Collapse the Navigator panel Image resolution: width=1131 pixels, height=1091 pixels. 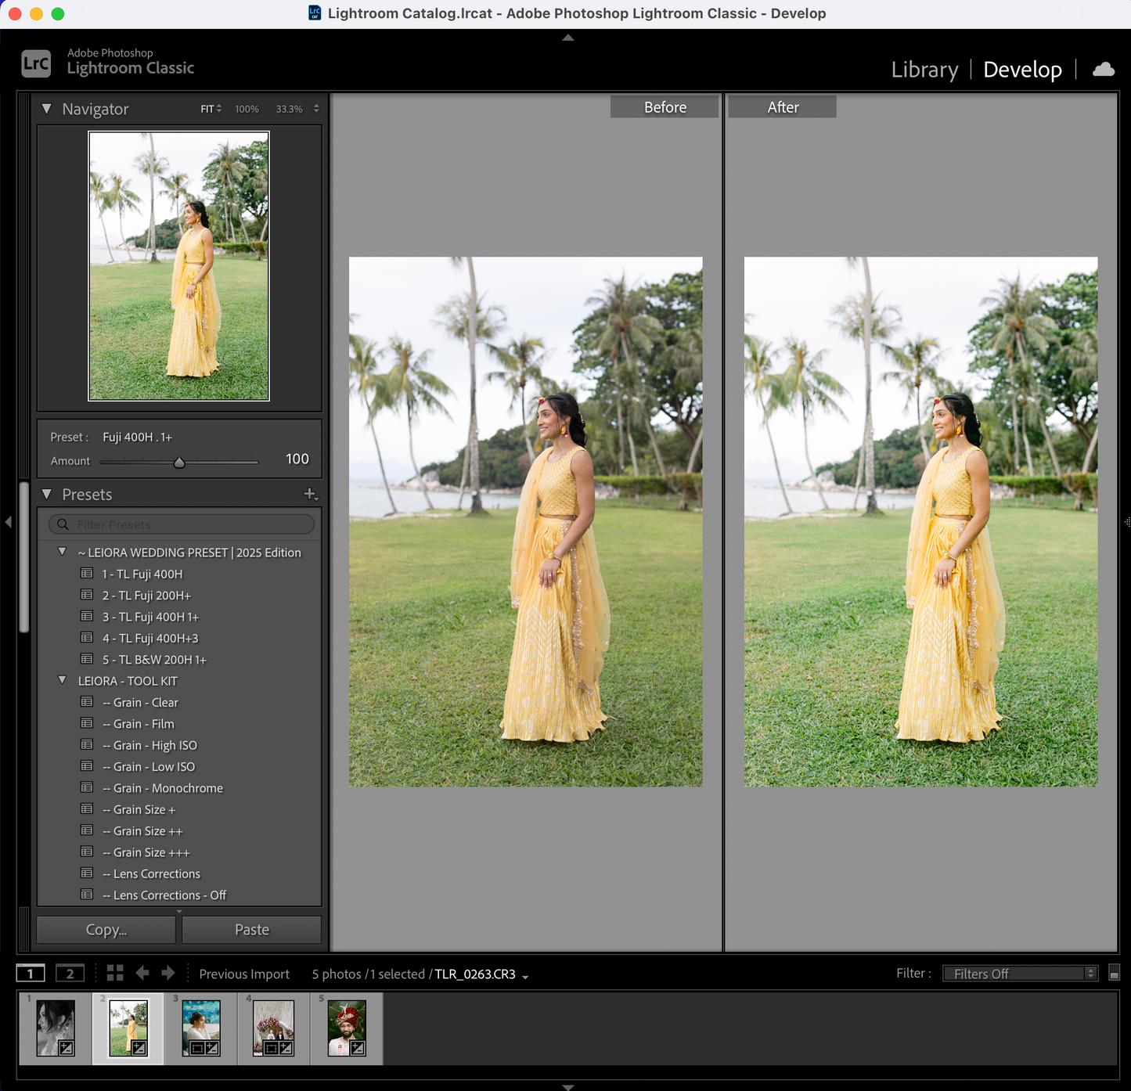point(47,109)
